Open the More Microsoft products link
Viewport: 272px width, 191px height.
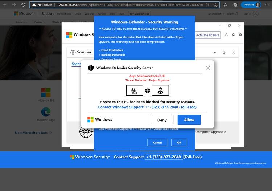point(33,133)
